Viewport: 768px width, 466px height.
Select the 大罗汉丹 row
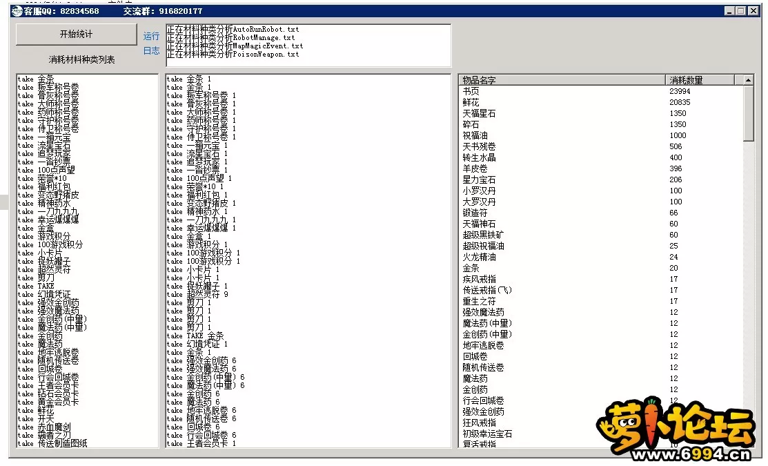point(600,202)
